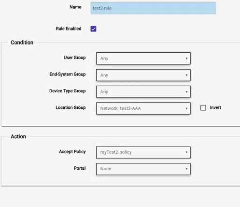Open the Portal combo box set to None
The width and height of the screenshot is (240, 207).
tap(143, 169)
